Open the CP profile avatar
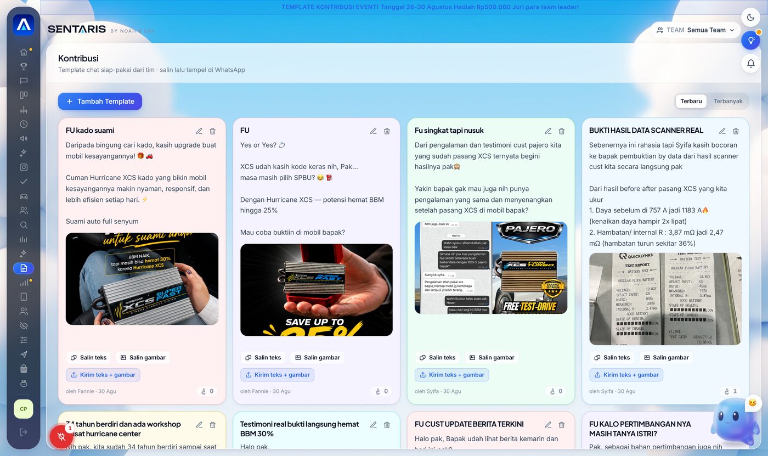This screenshot has height=456, width=768. (24, 409)
